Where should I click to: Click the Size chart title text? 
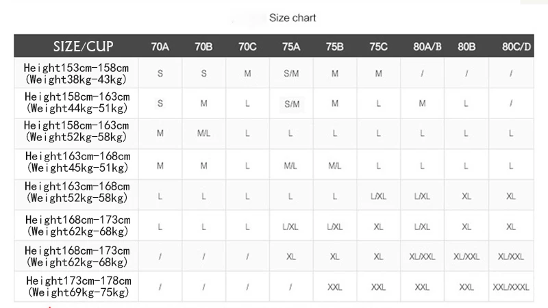click(292, 18)
